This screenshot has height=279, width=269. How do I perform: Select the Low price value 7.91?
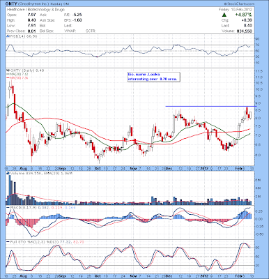[31, 26]
